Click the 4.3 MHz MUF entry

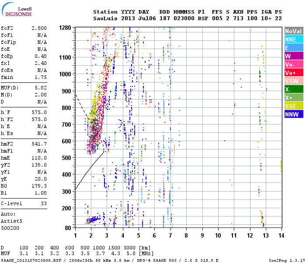point(115,254)
